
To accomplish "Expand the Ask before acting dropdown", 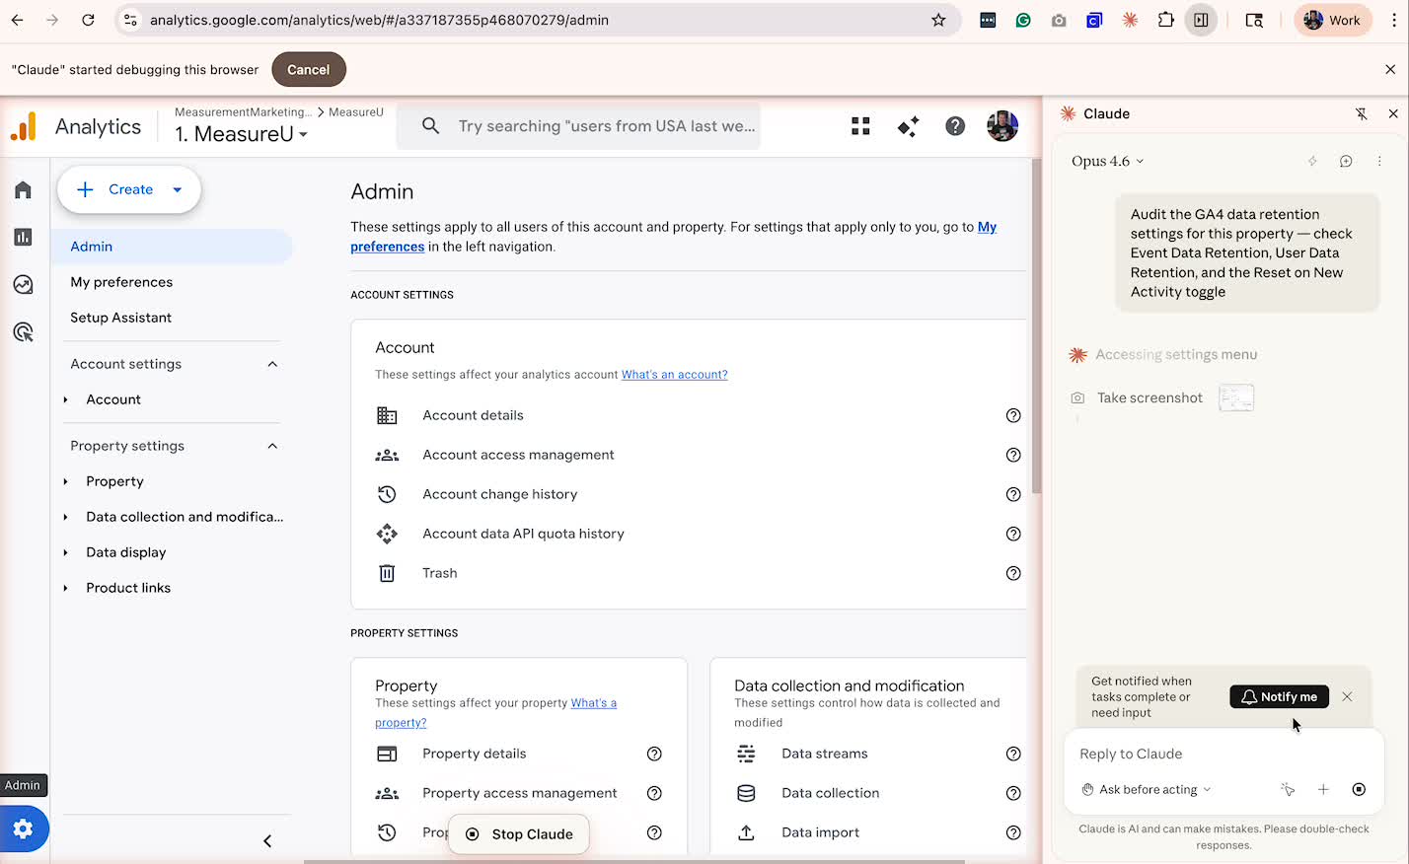I will pos(1147,789).
